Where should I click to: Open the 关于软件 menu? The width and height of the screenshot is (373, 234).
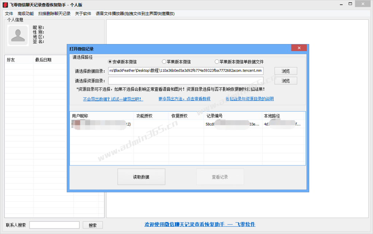(83, 13)
